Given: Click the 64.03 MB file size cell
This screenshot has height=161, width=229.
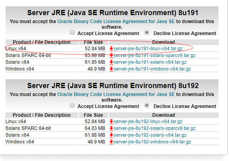Looking at the screenshot, I should (x=95, y=128).
